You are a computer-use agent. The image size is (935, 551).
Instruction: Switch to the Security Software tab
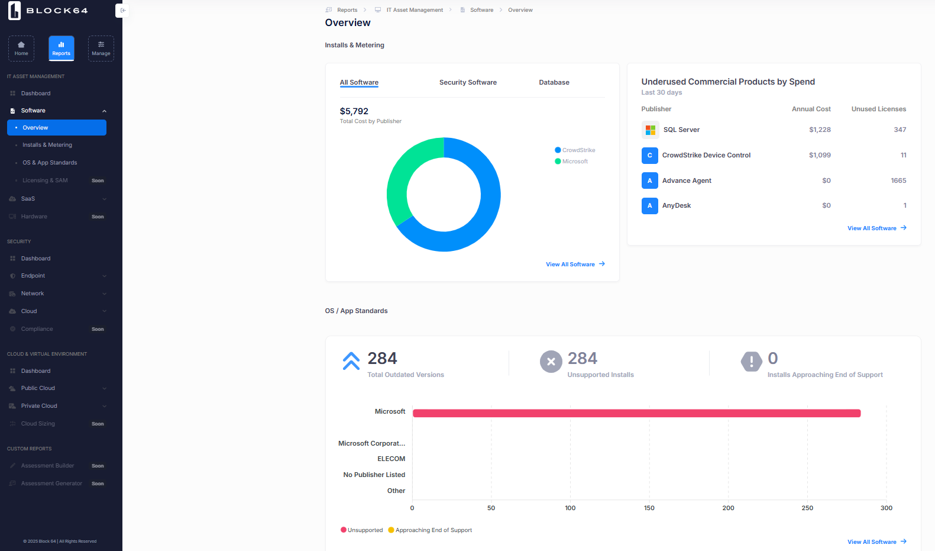(468, 83)
